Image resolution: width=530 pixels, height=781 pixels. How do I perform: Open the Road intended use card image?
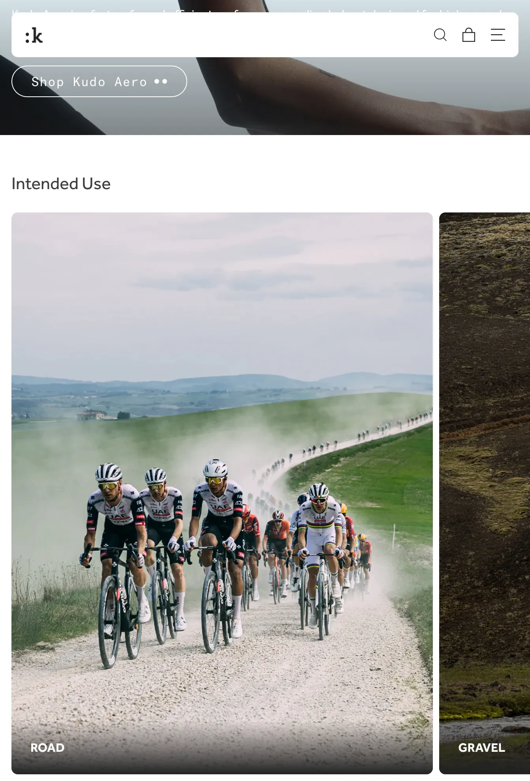pyautogui.click(x=222, y=493)
